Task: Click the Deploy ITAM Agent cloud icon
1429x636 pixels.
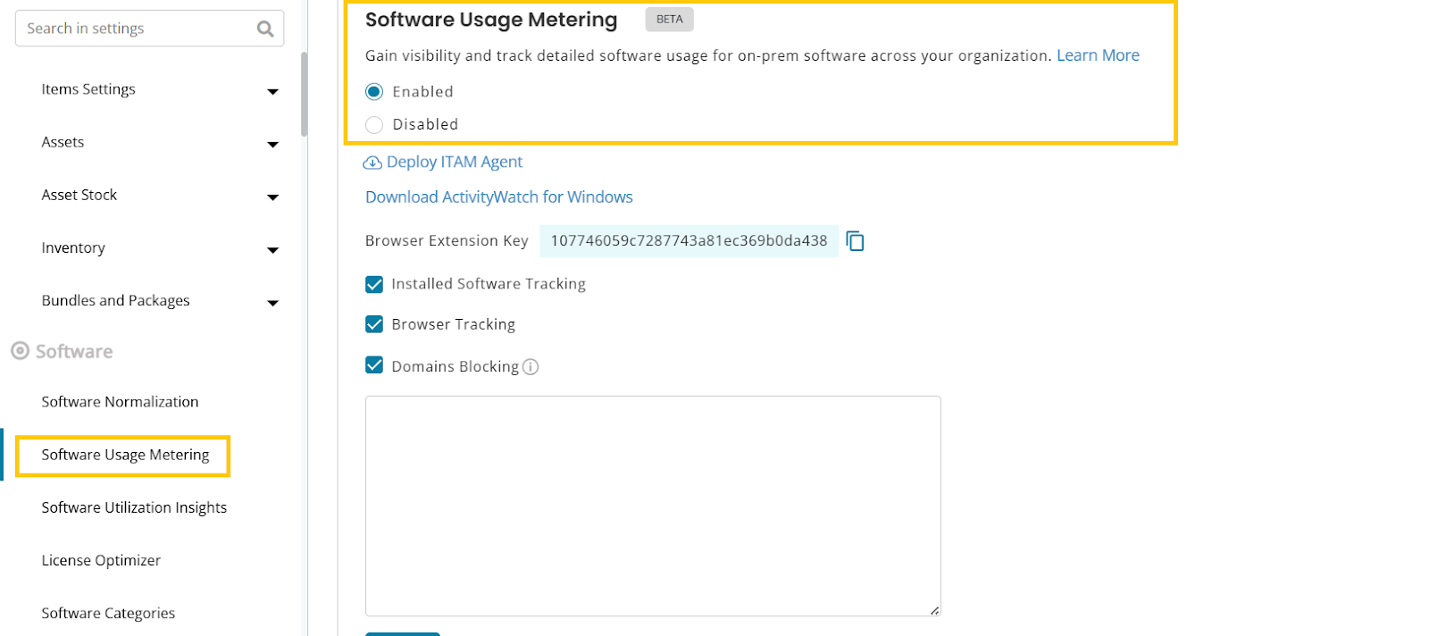Action: (372, 163)
